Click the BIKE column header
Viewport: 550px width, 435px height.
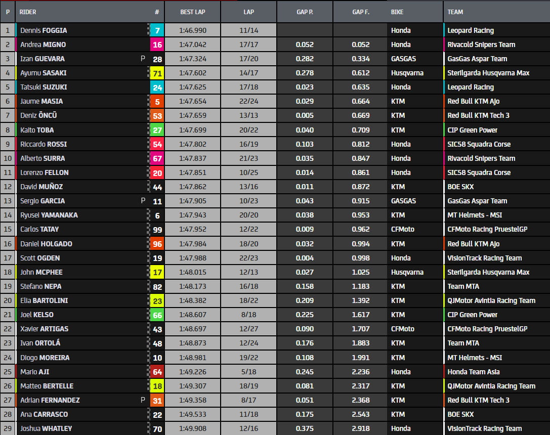(398, 12)
